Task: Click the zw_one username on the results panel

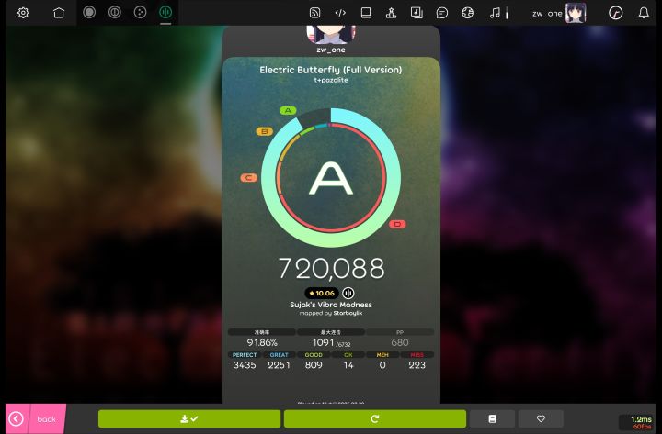Action: (331, 50)
